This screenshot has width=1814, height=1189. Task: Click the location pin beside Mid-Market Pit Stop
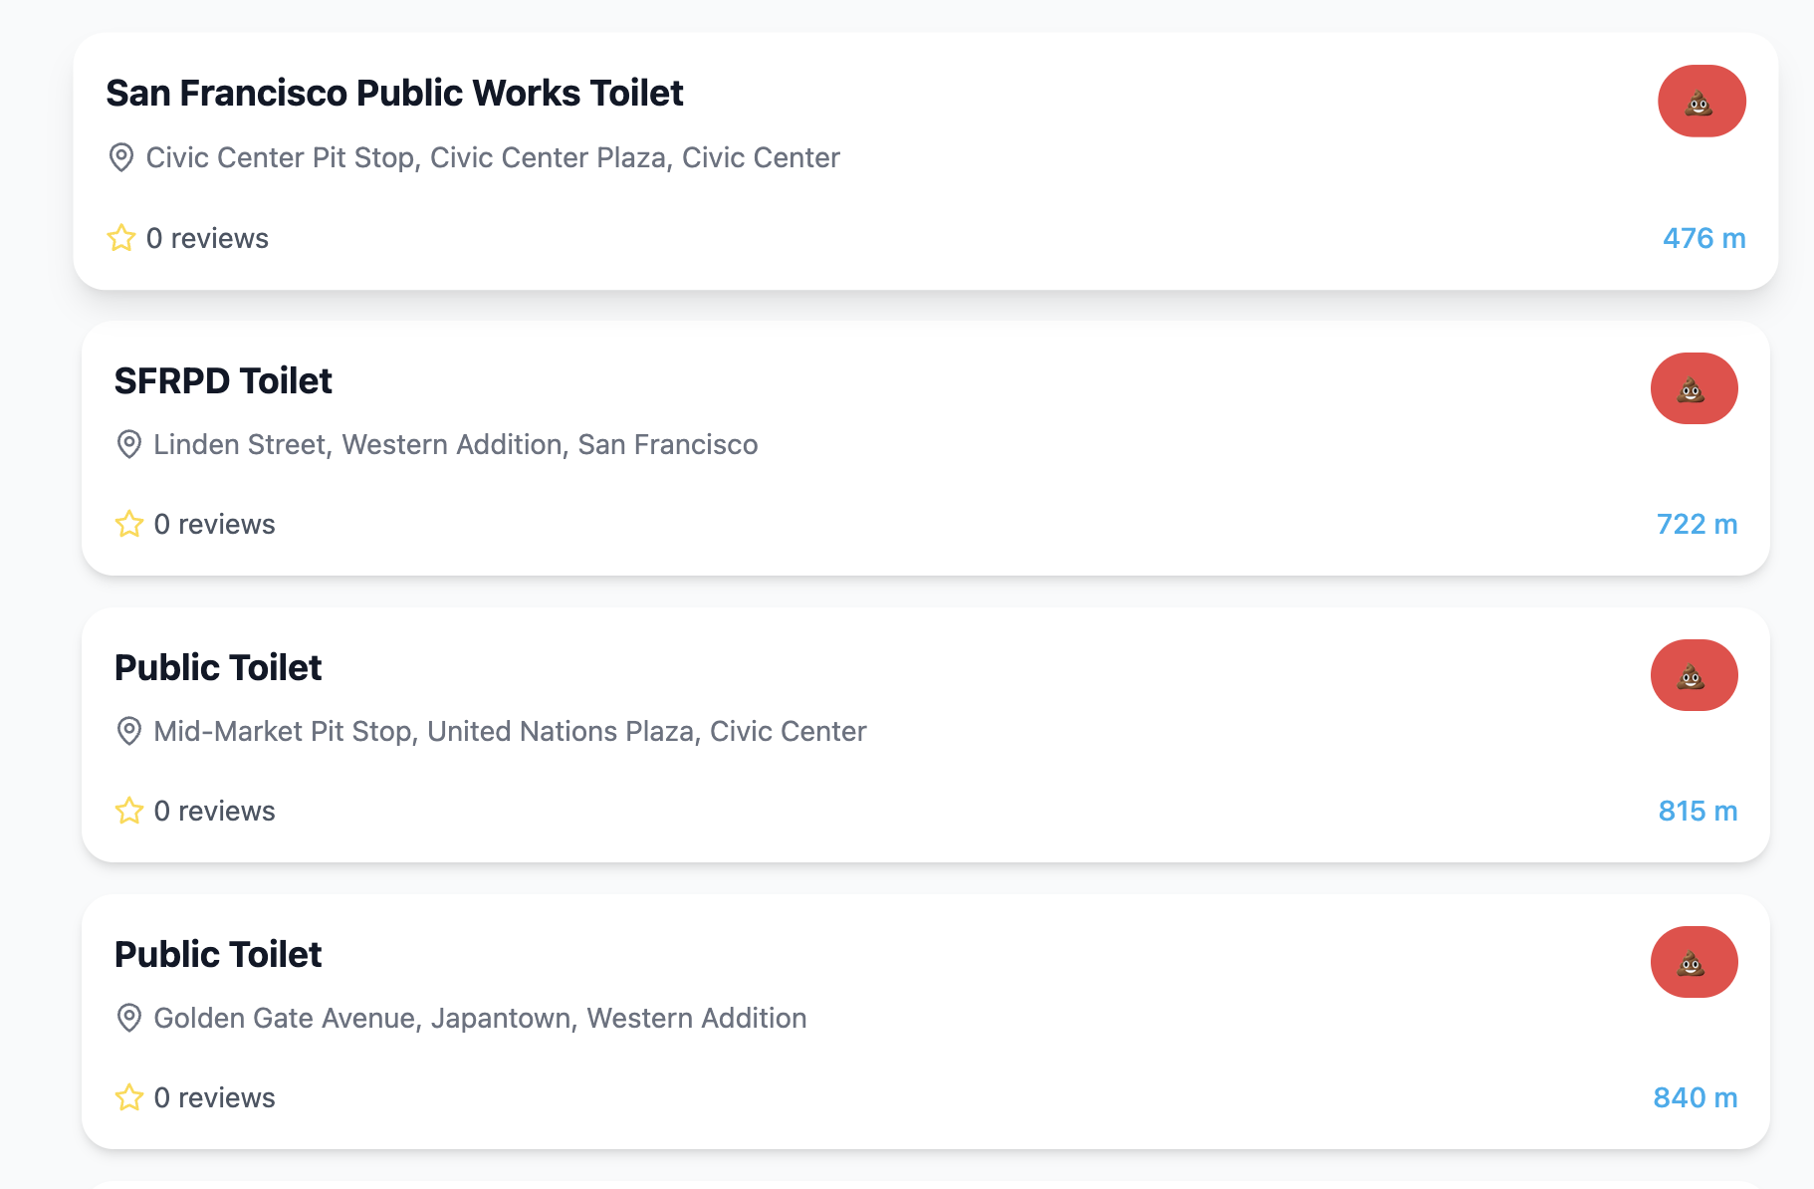[x=129, y=731]
